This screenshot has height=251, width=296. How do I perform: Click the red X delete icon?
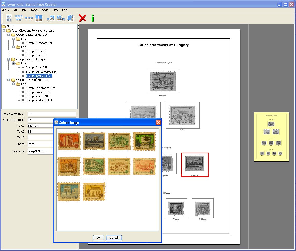click(x=82, y=18)
